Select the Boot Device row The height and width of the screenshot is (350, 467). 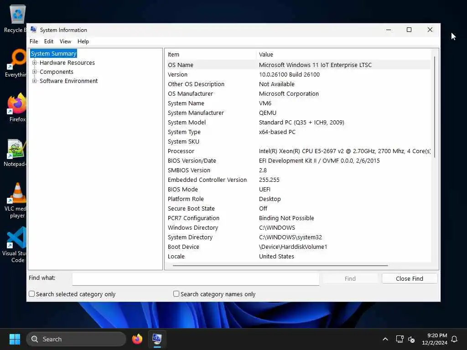(298, 247)
